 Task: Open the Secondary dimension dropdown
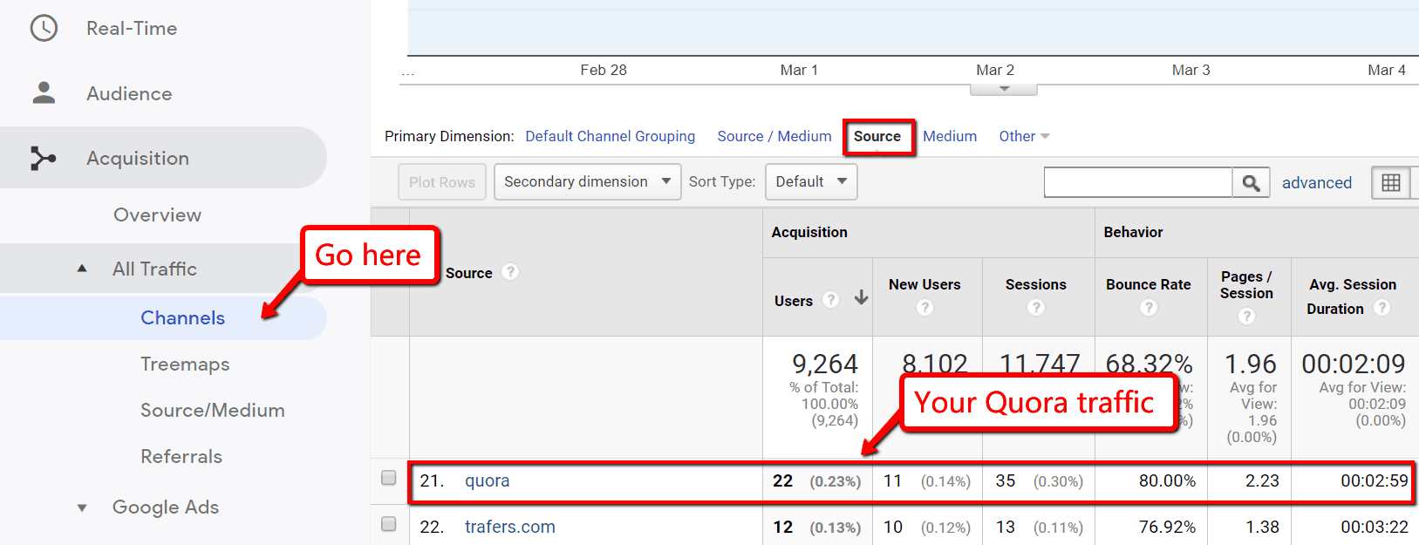point(587,182)
